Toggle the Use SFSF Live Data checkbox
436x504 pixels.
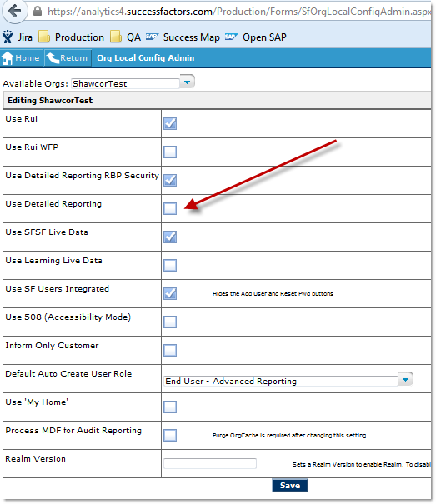click(x=170, y=237)
